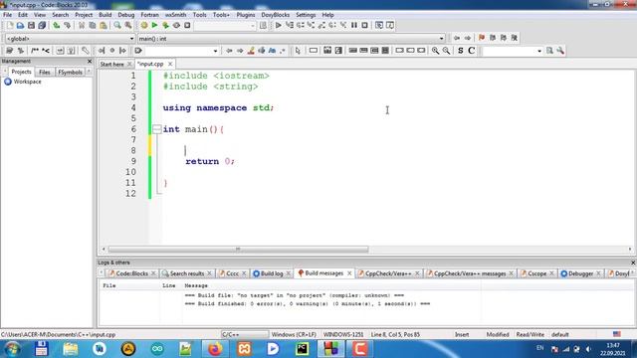Switch to the Build log tab
The width and height of the screenshot is (637, 358).
(x=272, y=273)
